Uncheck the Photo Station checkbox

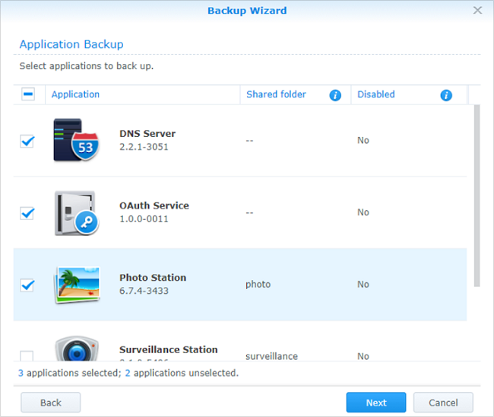click(27, 285)
